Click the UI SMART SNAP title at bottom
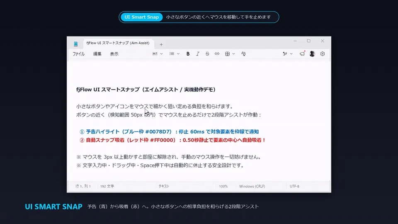The height and width of the screenshot is (224, 398). pyautogui.click(x=53, y=207)
